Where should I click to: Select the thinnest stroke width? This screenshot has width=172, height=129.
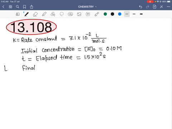pyautogui.click(x=127, y=14)
